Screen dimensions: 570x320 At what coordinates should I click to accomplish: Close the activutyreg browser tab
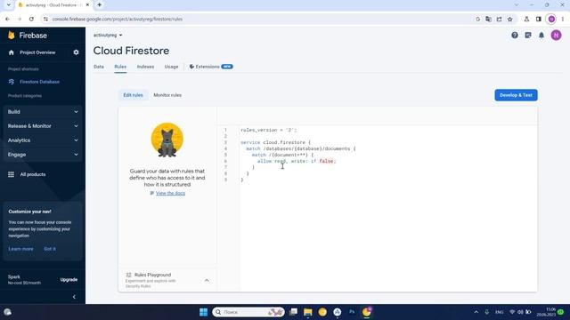pyautogui.click(x=87, y=5)
